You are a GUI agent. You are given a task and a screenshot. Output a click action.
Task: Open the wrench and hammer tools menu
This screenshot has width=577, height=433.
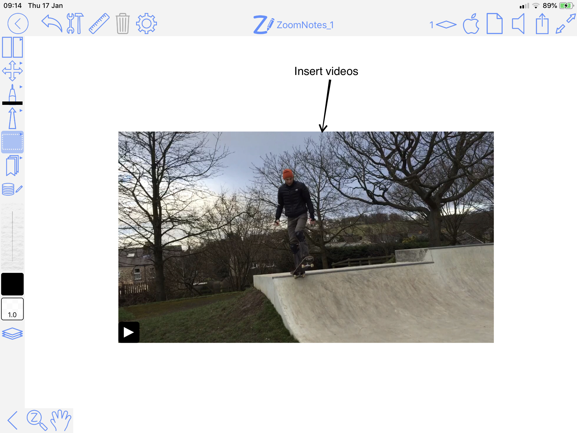[75, 24]
